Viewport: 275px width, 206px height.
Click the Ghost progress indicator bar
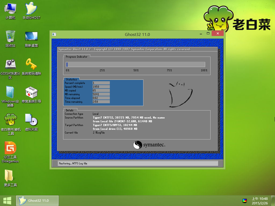point(135,64)
